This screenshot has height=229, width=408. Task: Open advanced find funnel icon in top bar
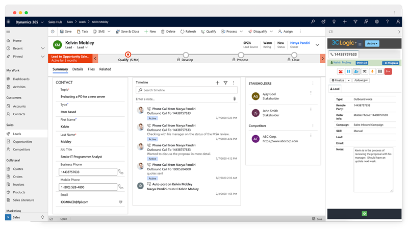point(355,22)
